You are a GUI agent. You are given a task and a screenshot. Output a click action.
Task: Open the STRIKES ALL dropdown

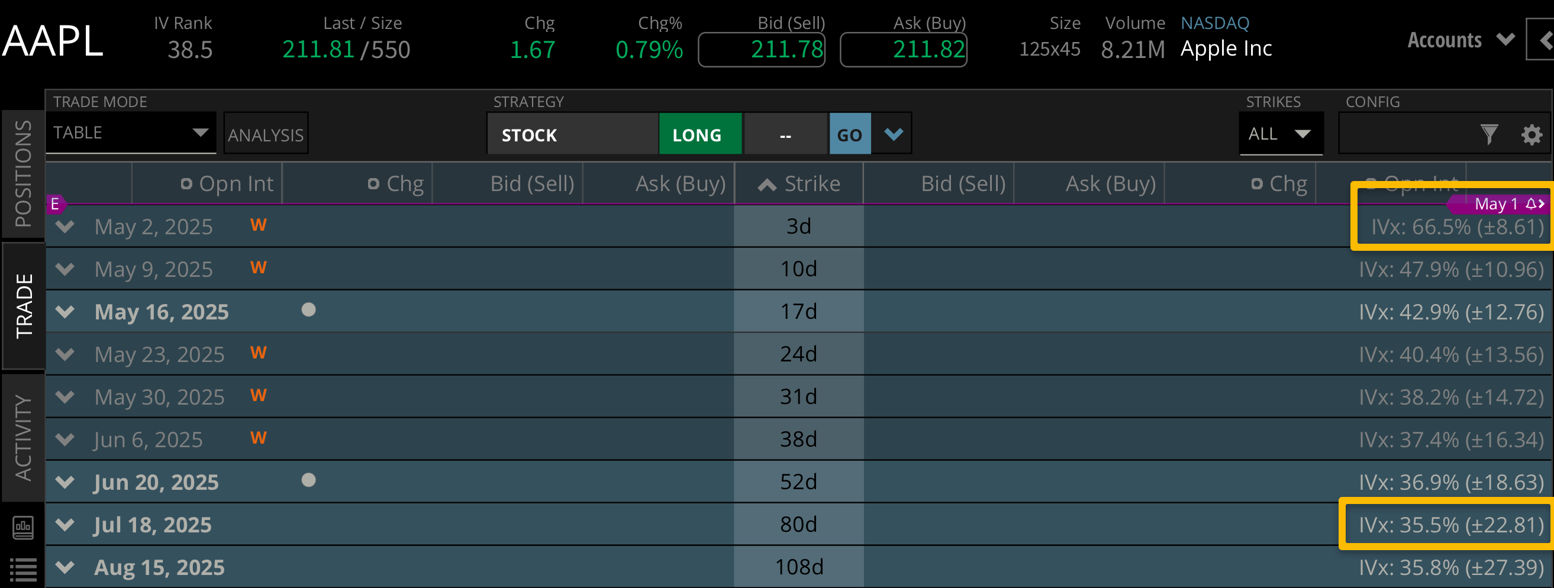[x=1281, y=134]
